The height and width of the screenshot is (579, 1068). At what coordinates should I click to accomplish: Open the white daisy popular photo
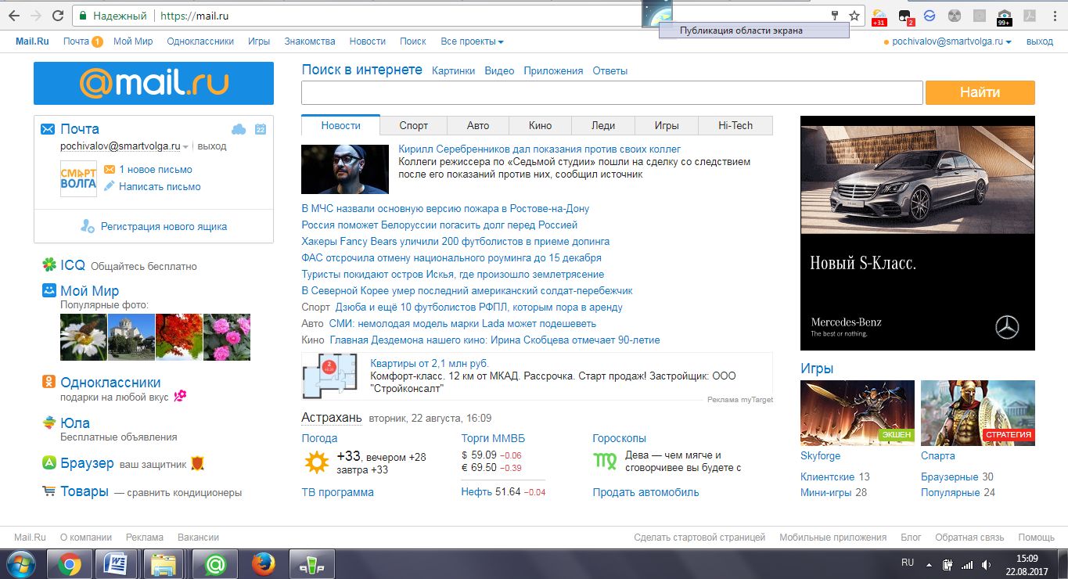pos(84,337)
